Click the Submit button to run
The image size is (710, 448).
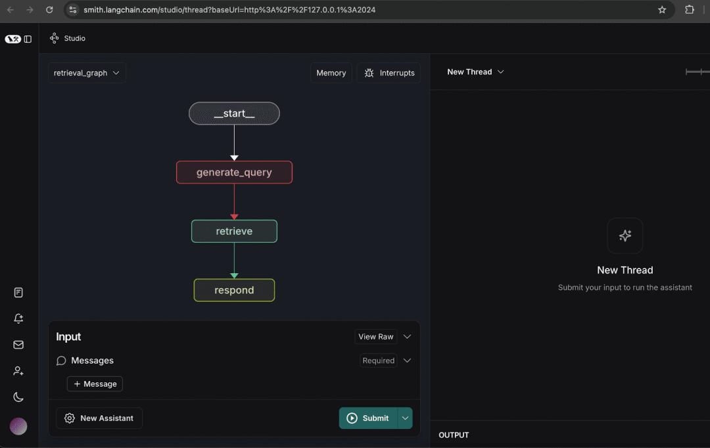[368, 418]
